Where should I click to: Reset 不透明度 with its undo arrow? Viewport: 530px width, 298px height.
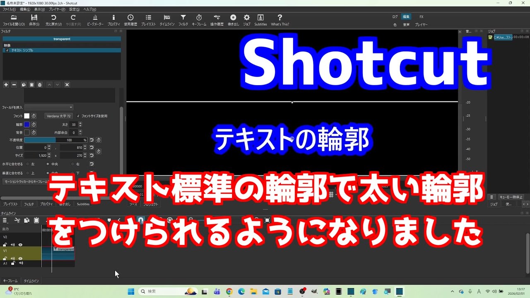(x=92, y=140)
